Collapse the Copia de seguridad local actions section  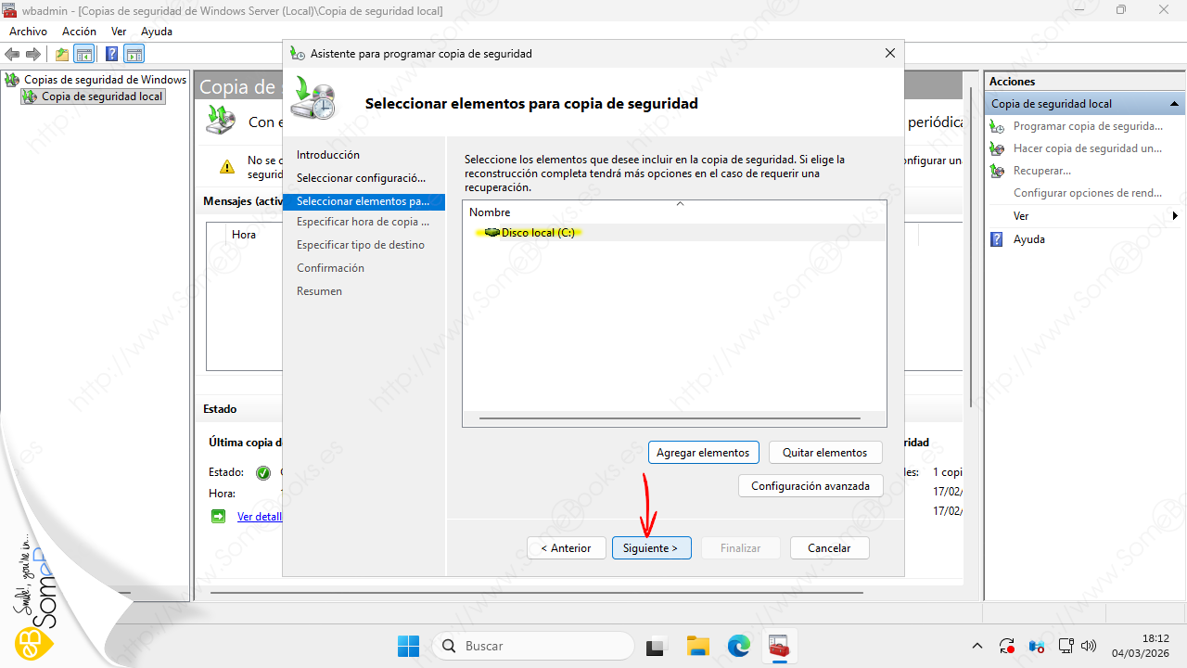click(1174, 104)
